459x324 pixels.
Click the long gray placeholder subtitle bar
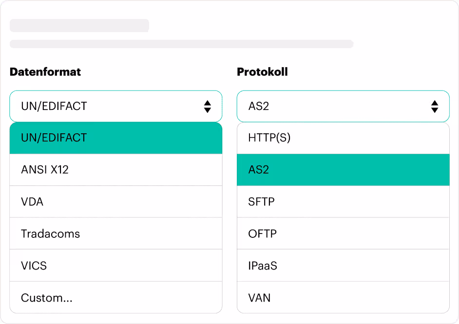coord(181,44)
